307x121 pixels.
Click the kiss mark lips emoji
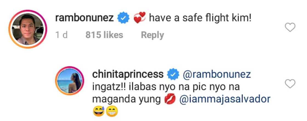click(169, 100)
